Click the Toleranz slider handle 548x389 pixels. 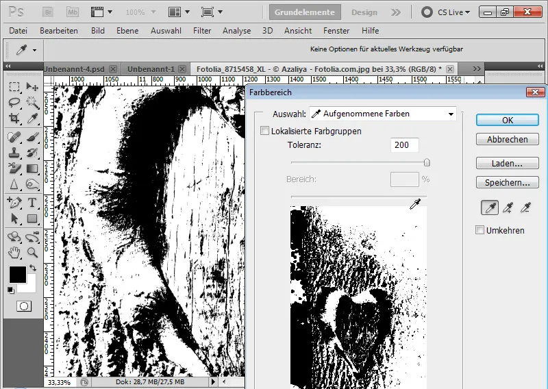427,162
